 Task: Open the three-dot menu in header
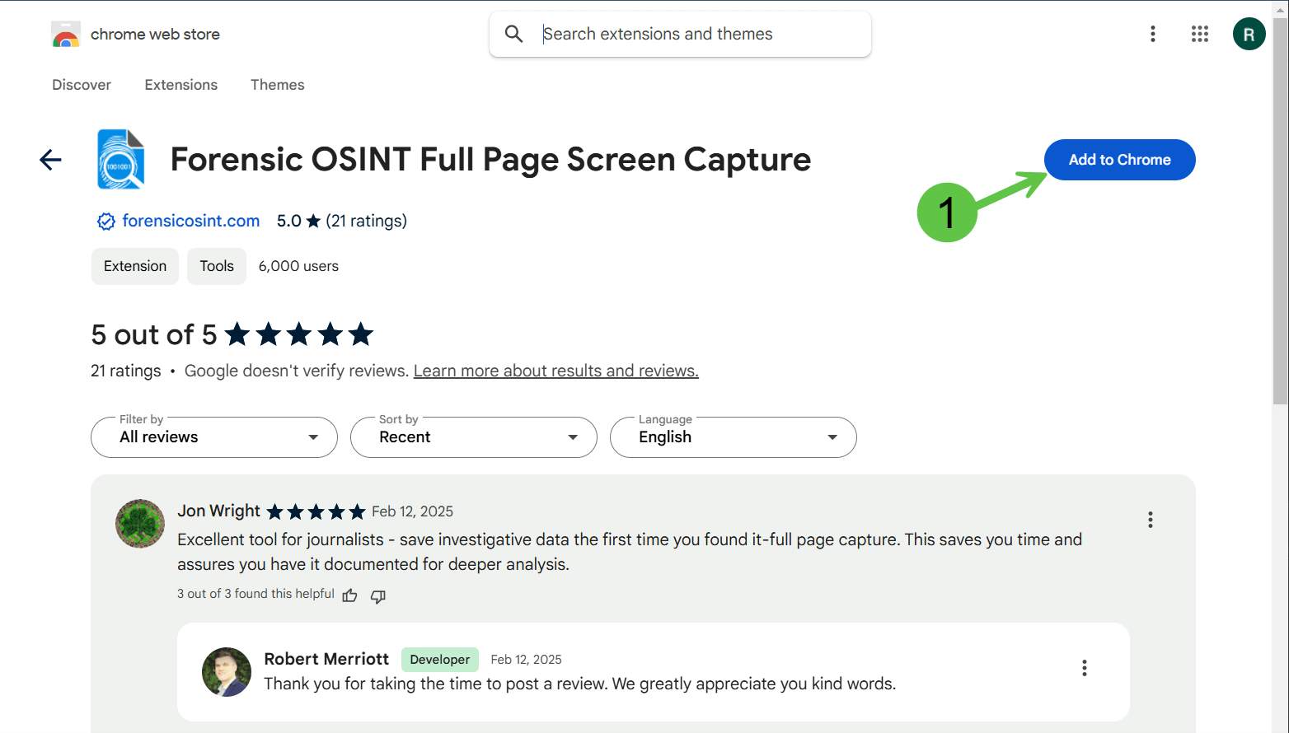1153,34
